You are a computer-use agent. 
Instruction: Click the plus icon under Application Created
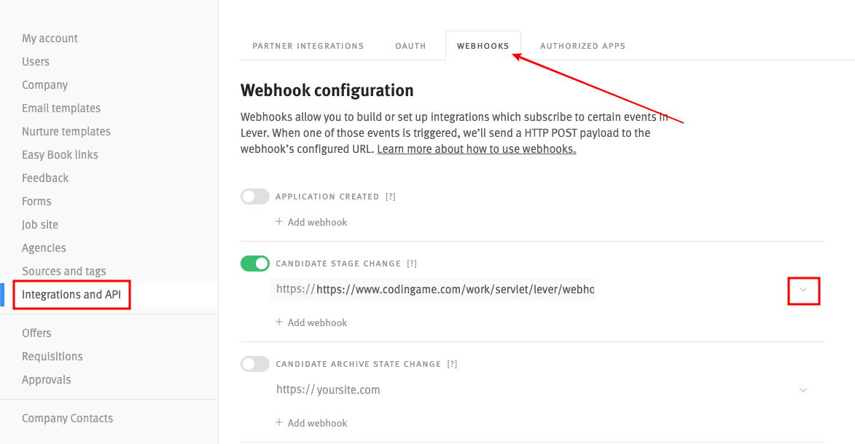(279, 222)
